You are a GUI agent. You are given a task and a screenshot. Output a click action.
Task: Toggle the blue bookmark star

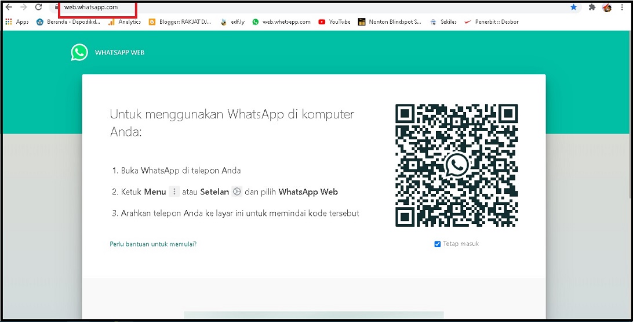tap(574, 8)
